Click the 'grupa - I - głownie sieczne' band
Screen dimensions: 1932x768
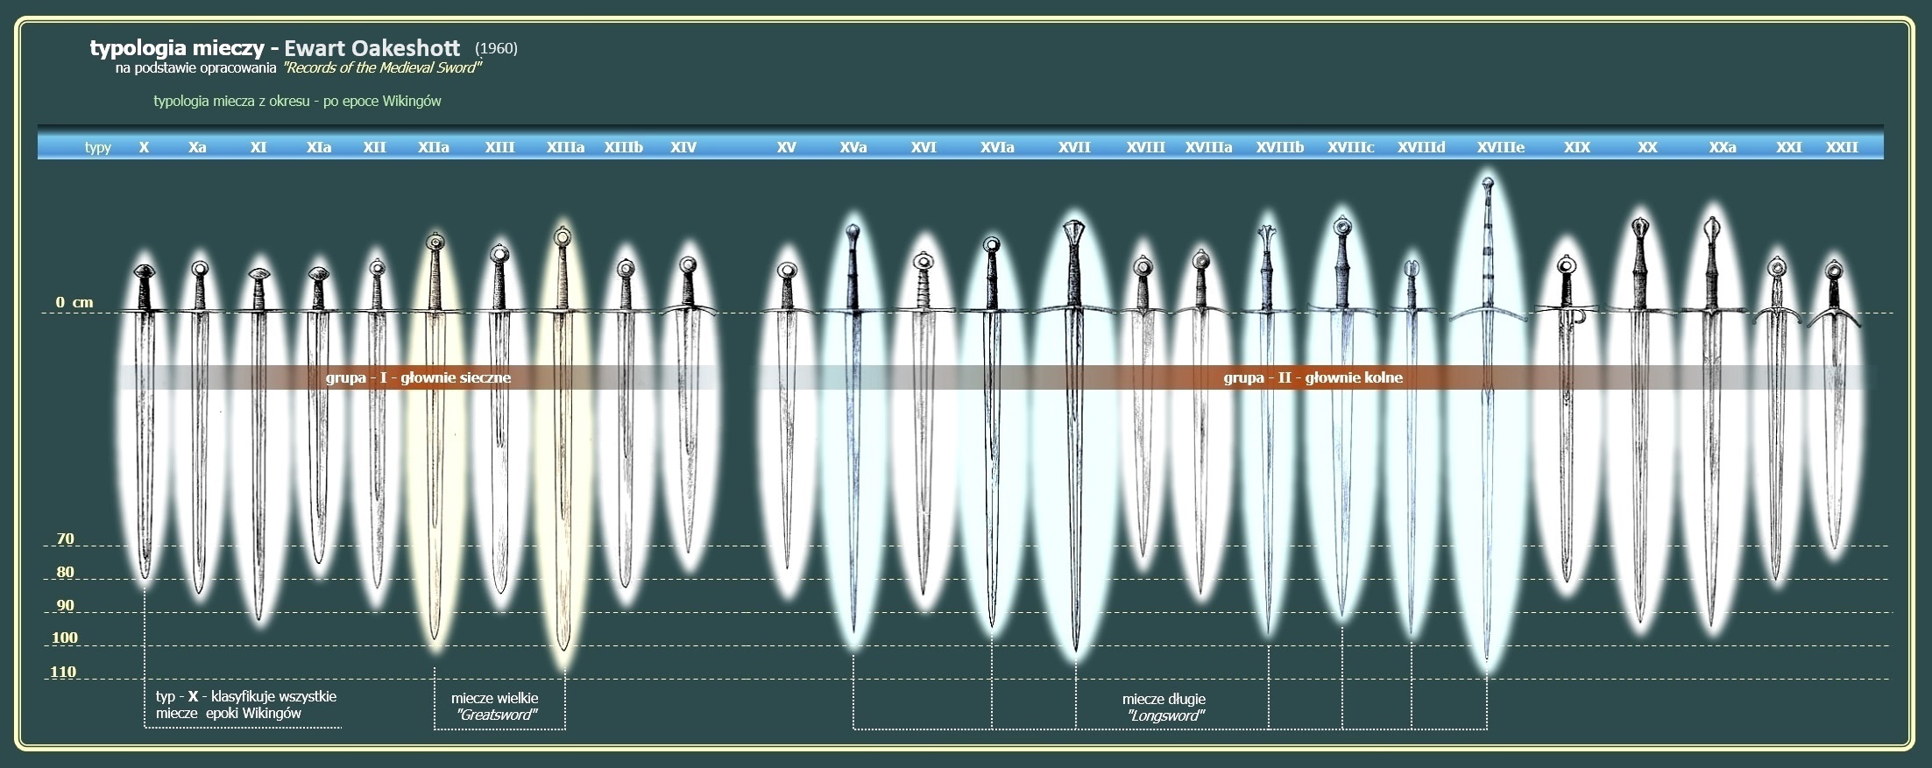coord(418,377)
